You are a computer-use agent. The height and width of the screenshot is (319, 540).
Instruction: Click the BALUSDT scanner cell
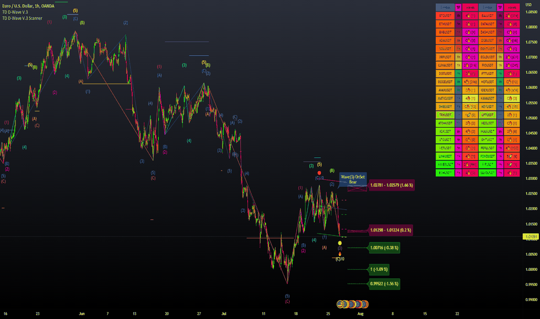point(487,16)
